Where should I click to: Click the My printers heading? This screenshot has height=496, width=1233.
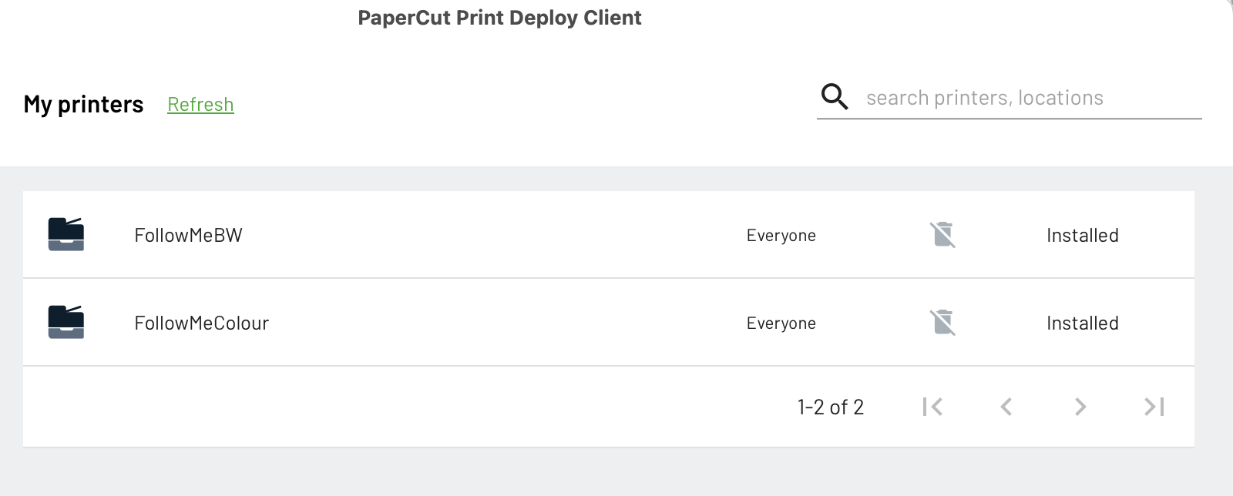[83, 104]
